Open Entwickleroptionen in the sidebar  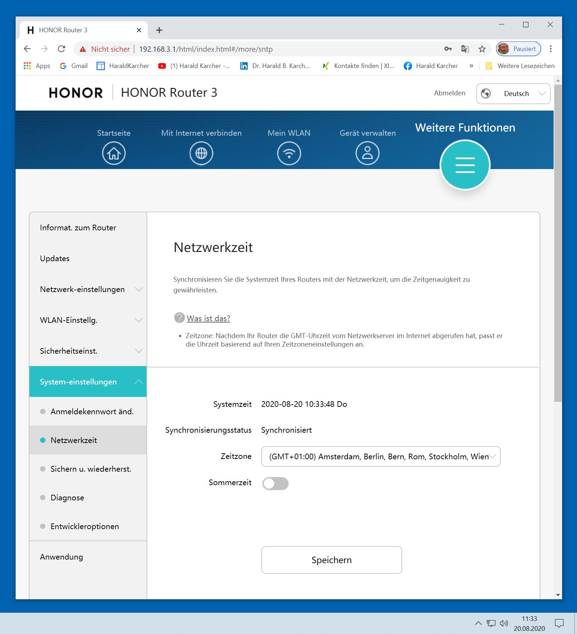point(88,526)
